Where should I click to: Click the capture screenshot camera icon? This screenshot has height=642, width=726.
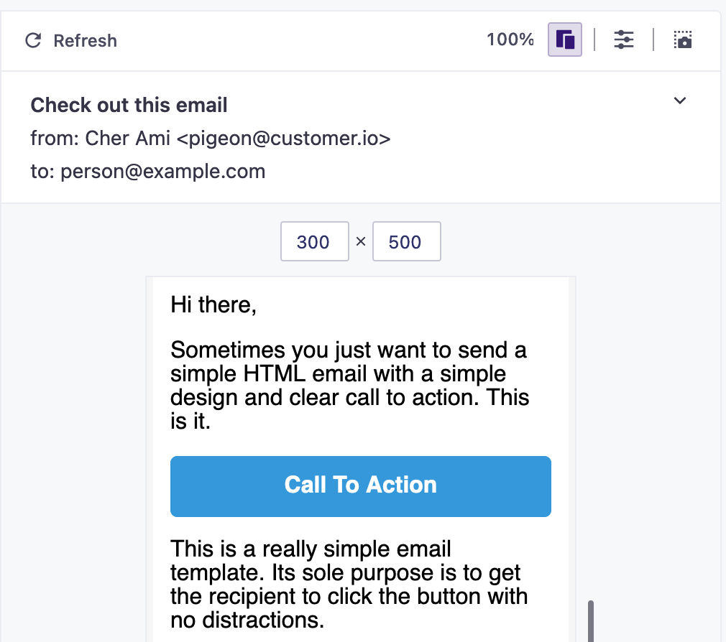click(683, 39)
